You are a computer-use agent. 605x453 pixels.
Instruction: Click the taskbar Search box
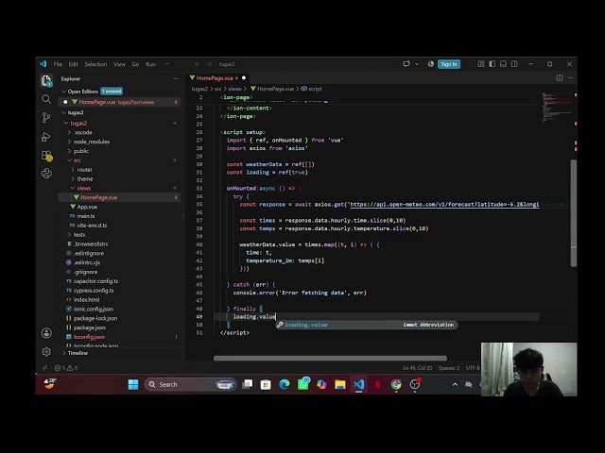tap(190, 384)
